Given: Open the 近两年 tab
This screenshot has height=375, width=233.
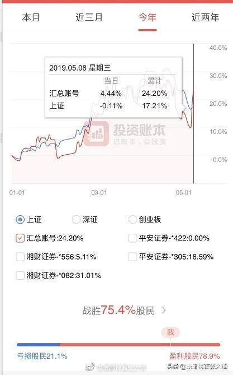Looking at the screenshot, I should (205, 17).
